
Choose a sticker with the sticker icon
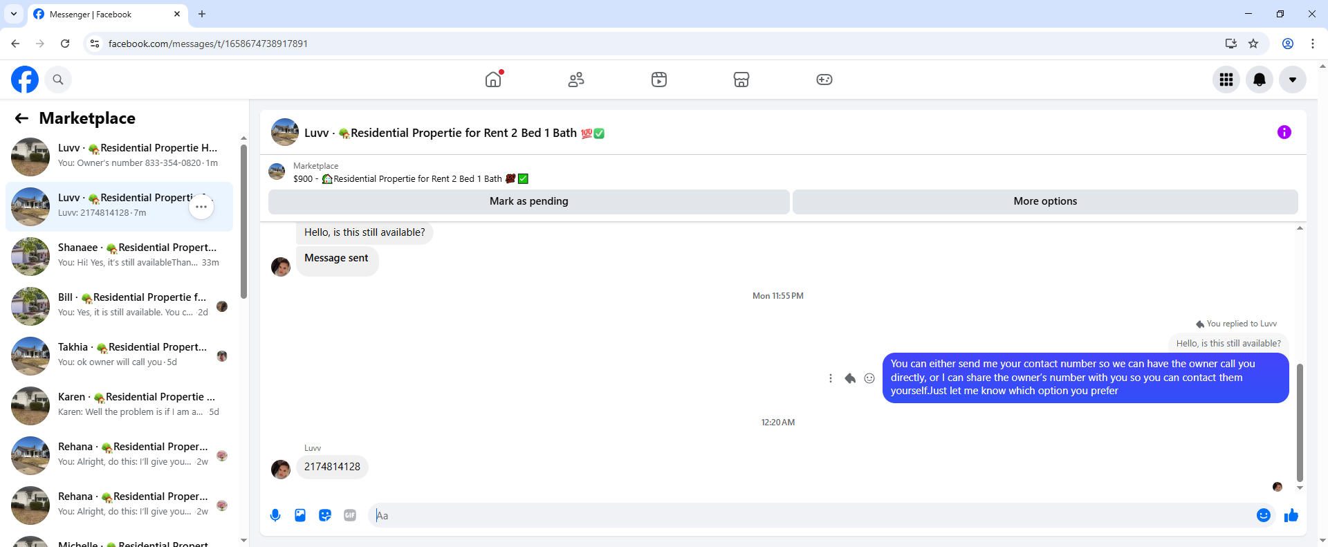click(325, 515)
